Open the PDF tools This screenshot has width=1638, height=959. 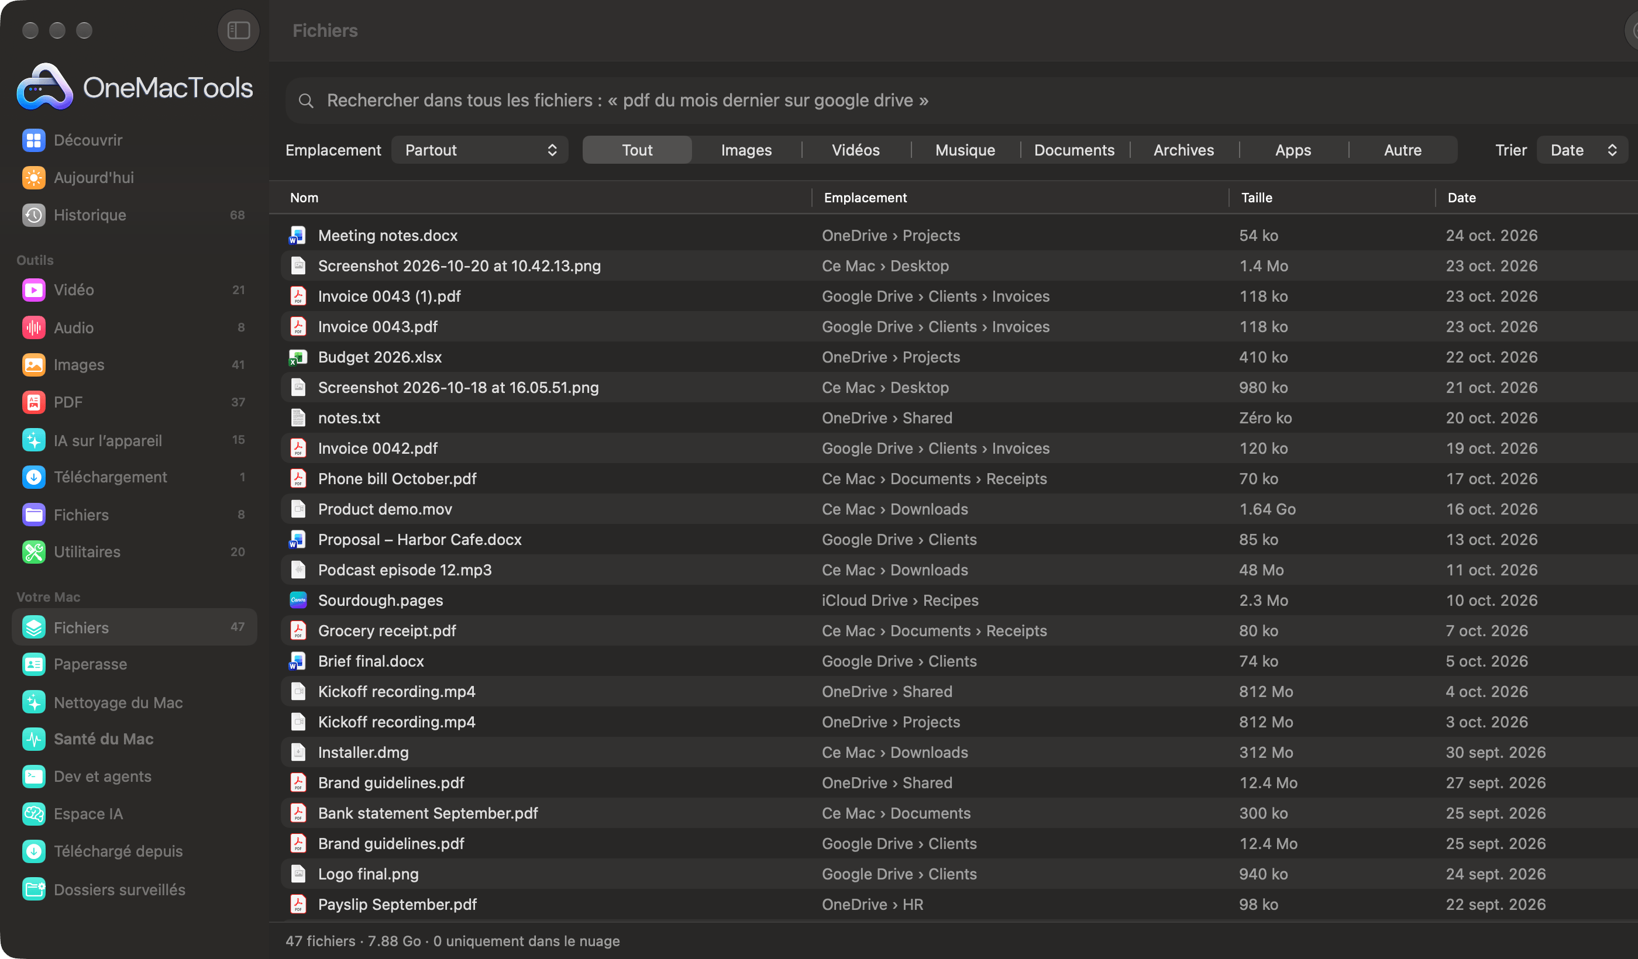point(134,402)
